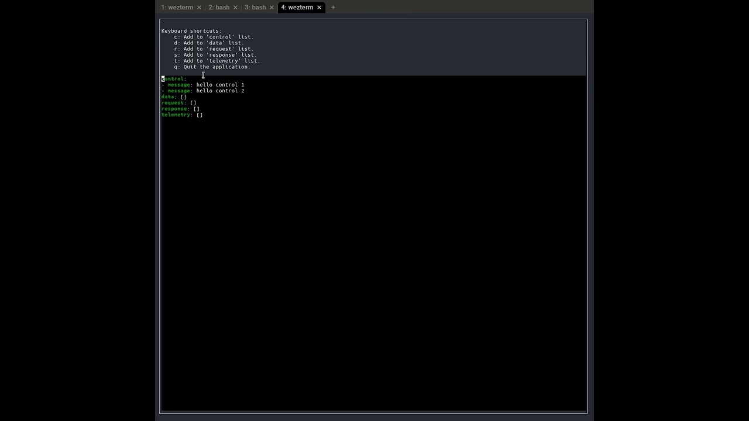Close the '4: wezterm' tab
This screenshot has width=749, height=421.
[319, 8]
